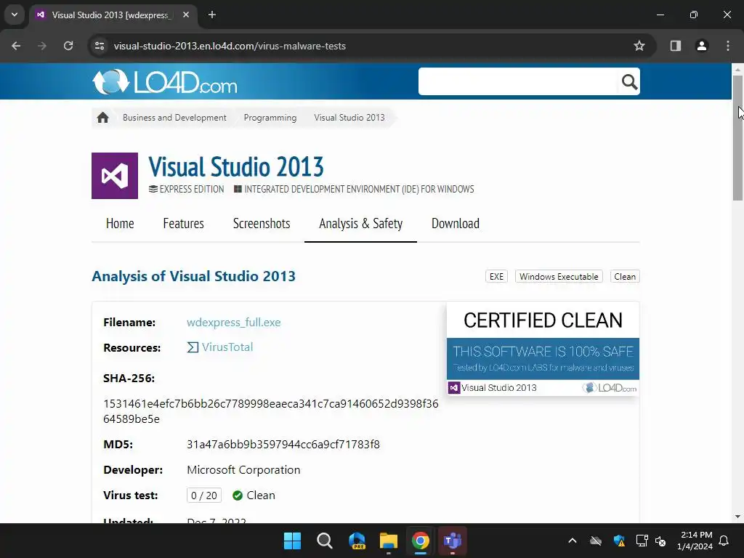Screen dimensions: 744x558
Task: Click the EXE tag
Action: (496, 277)
